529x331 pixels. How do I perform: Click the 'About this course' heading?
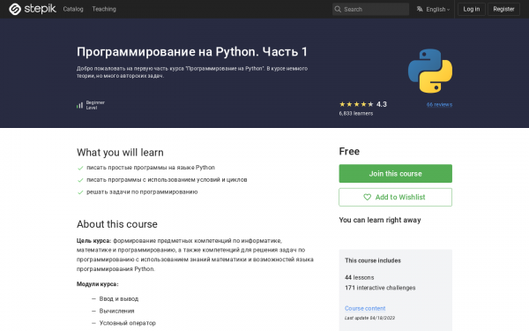point(117,224)
